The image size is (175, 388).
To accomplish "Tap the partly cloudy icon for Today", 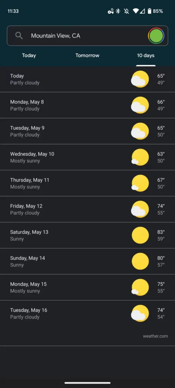I will 140,79.
